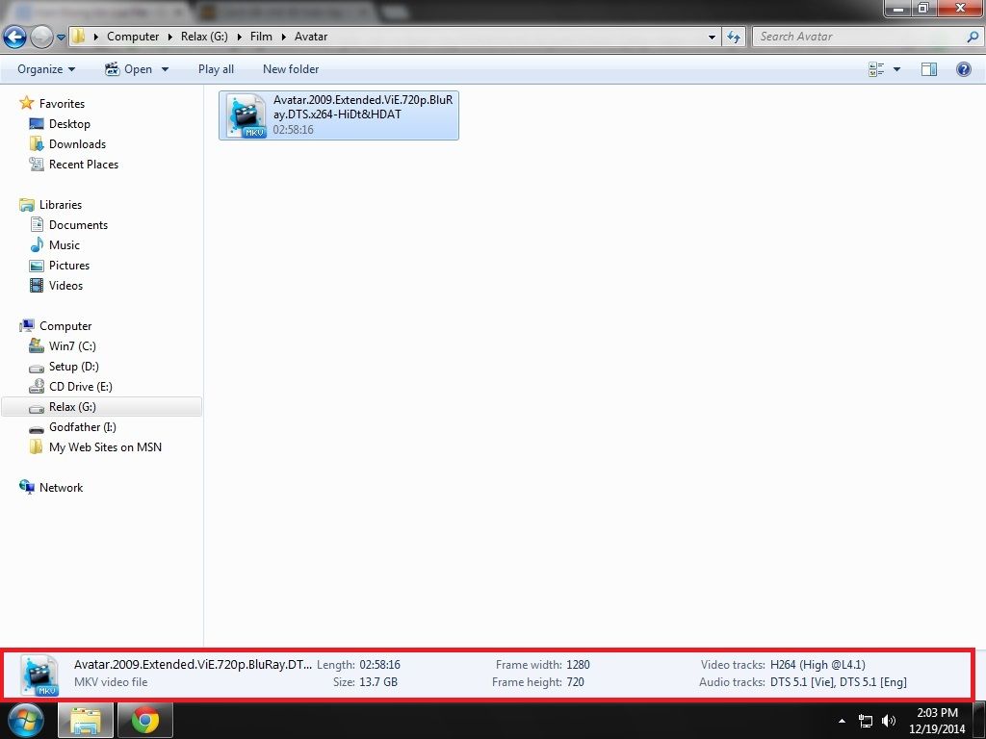Select the Avatar MKV file thumbnail
Viewport: 986px width, 739px height.
[x=246, y=115]
